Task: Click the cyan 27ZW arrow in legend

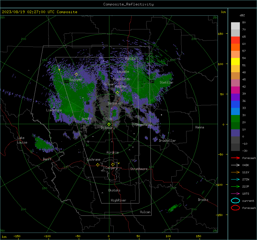Action: coord(235,180)
